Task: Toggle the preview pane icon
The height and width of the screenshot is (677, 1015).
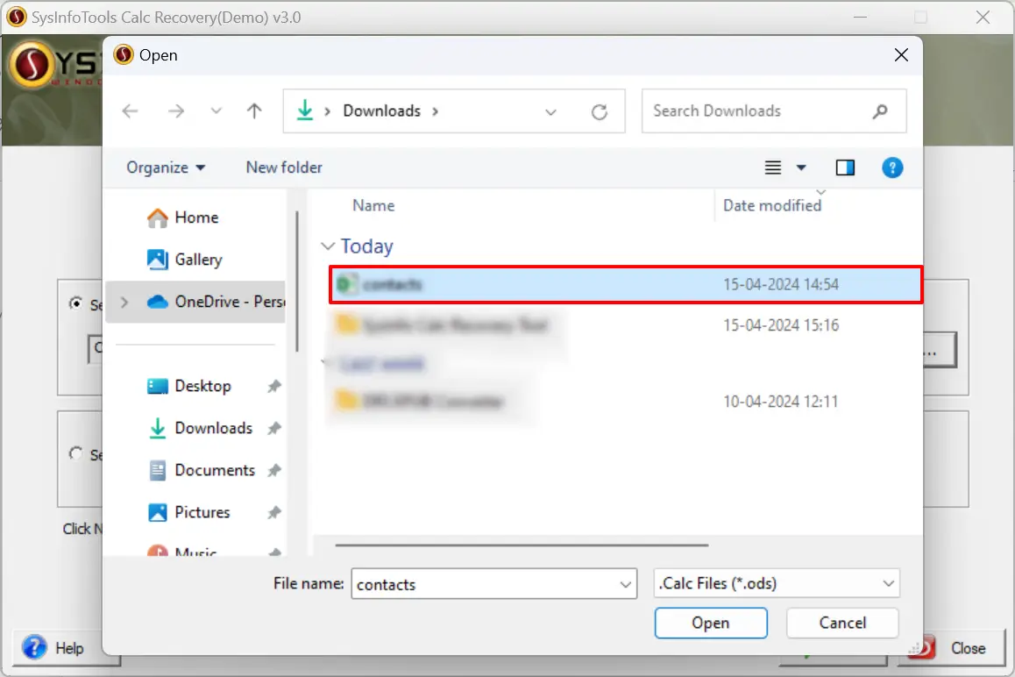Action: point(845,167)
